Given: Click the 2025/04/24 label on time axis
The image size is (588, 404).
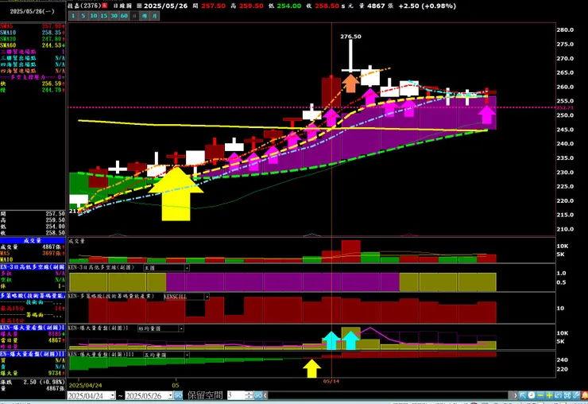Looking at the screenshot, I should (86, 385).
